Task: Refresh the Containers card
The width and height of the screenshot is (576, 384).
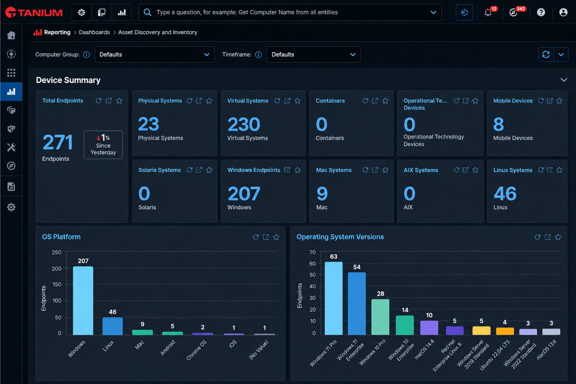Action: coord(365,101)
